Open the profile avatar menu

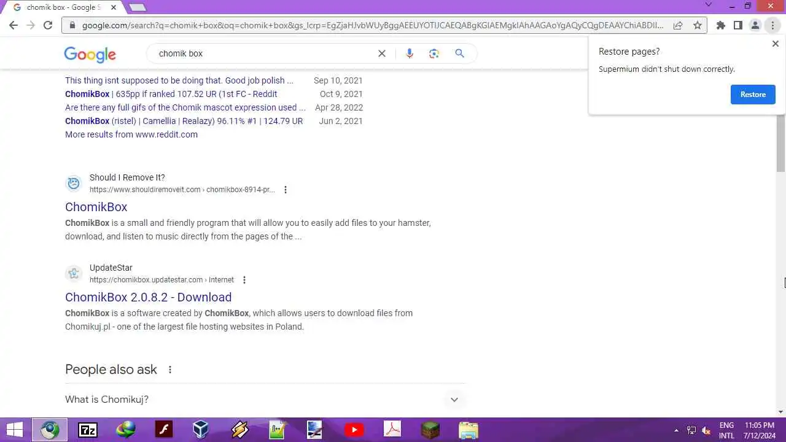tap(755, 25)
